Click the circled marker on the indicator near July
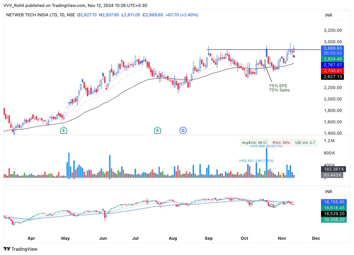The image size is (354, 255). [x=147, y=201]
